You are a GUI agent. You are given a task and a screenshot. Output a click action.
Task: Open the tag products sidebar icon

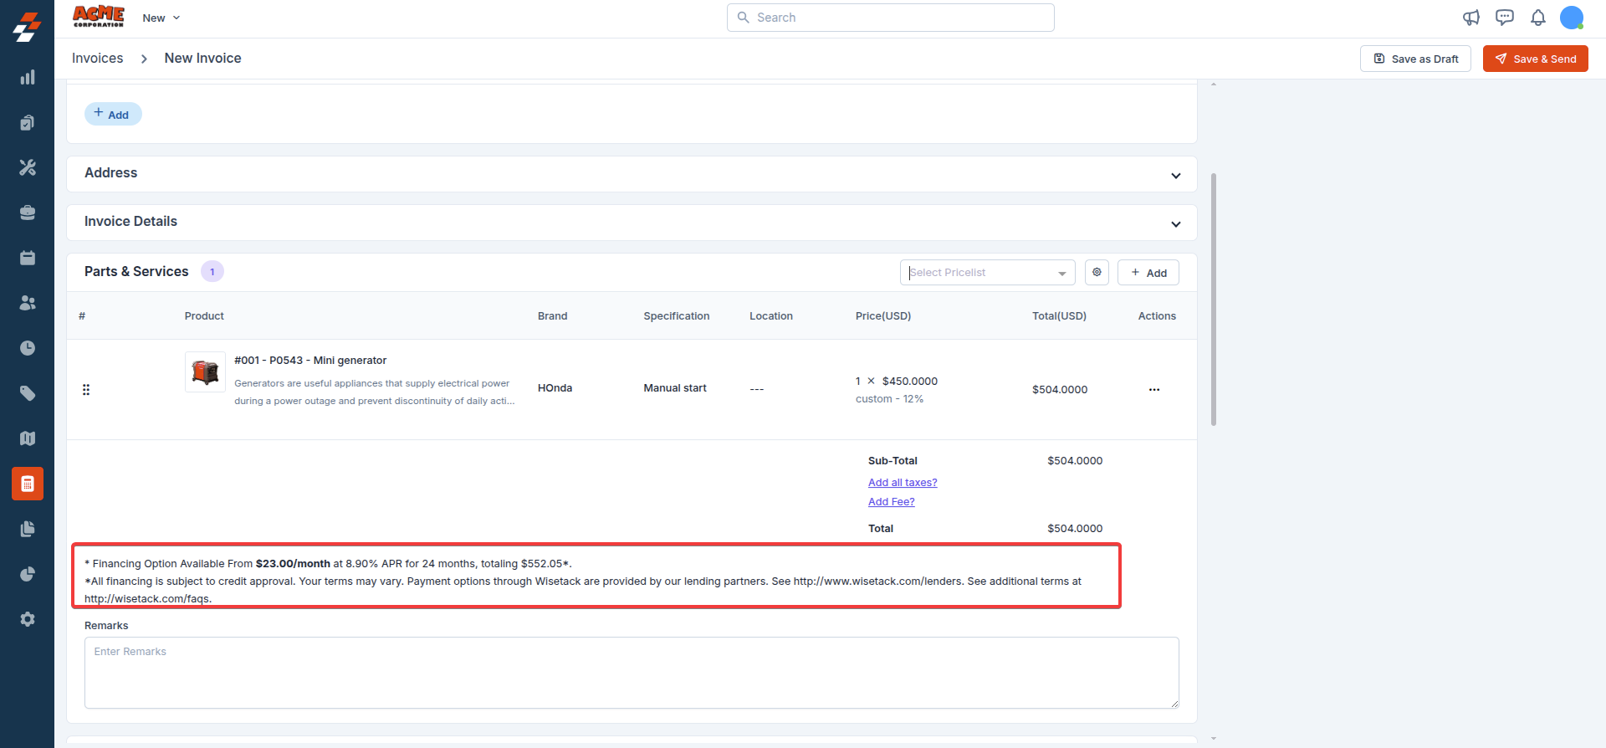pyautogui.click(x=28, y=393)
